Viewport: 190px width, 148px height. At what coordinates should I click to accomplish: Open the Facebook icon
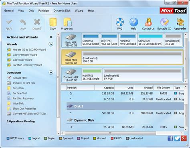(x=170, y=138)
